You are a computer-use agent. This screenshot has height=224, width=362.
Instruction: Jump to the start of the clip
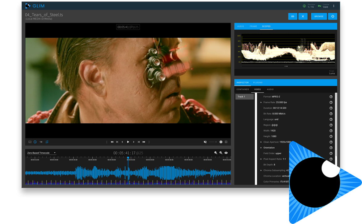[117, 142]
